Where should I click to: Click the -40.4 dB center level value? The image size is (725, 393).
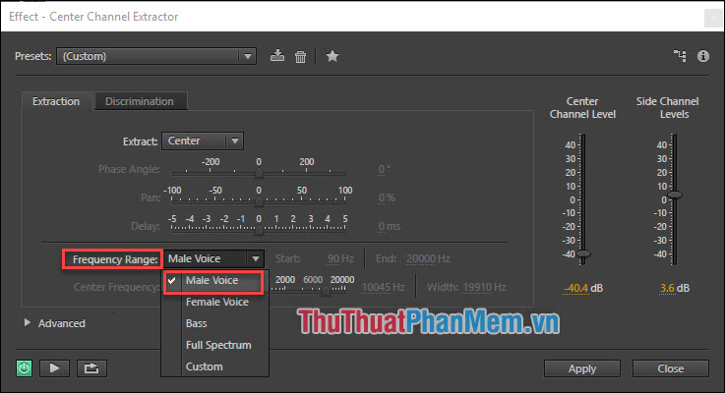(575, 288)
